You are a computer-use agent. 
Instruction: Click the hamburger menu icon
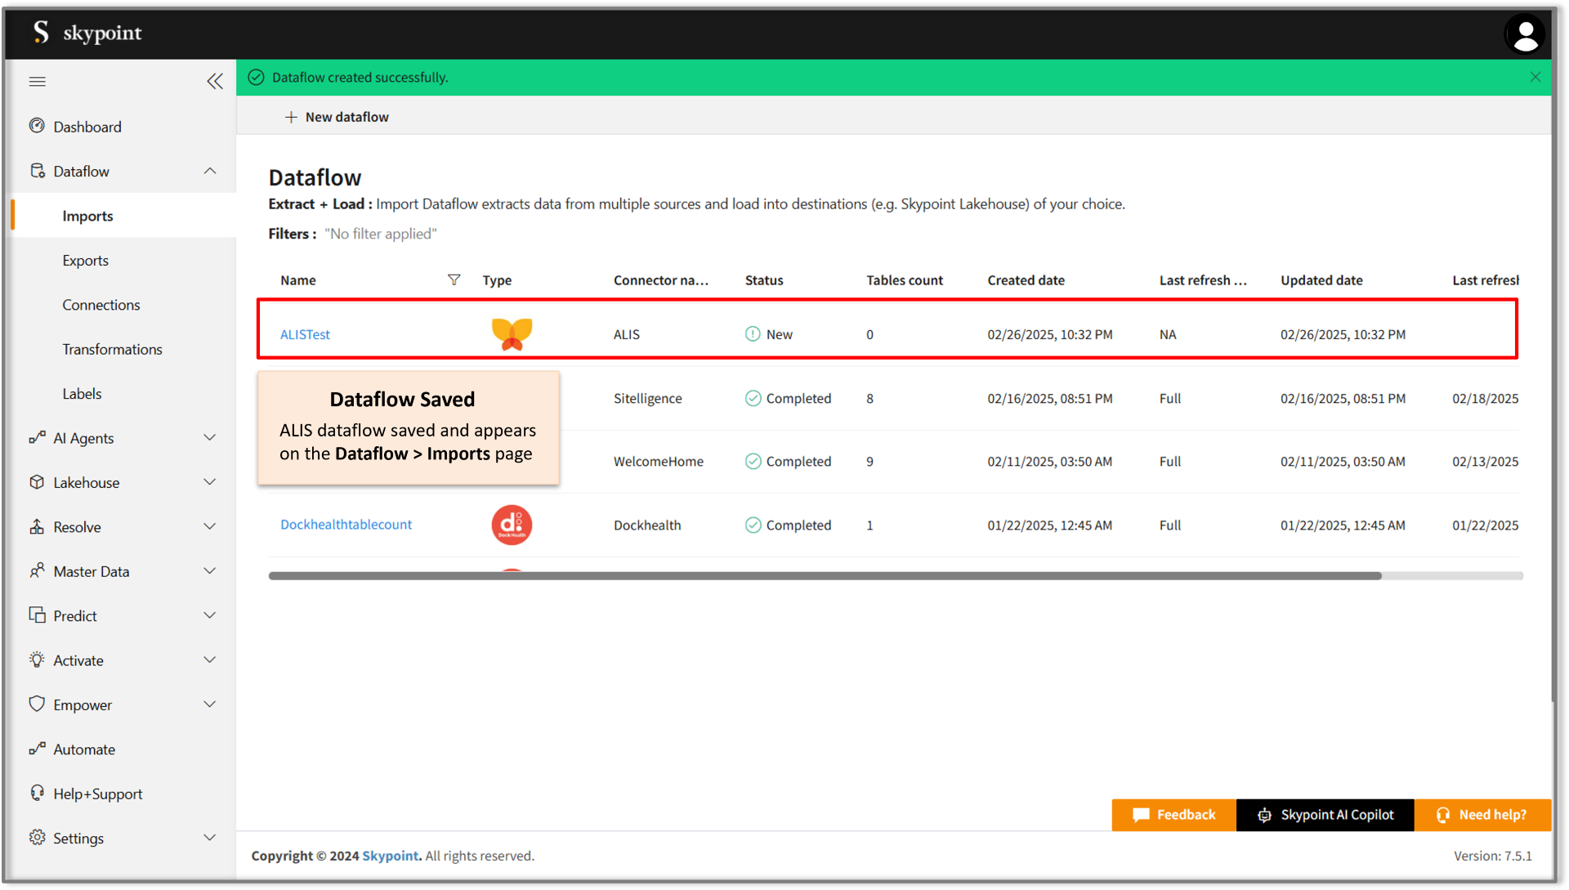[38, 81]
